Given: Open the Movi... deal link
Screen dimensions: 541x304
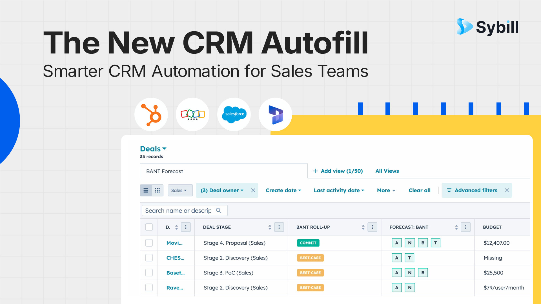Looking at the screenshot, I should [x=174, y=243].
